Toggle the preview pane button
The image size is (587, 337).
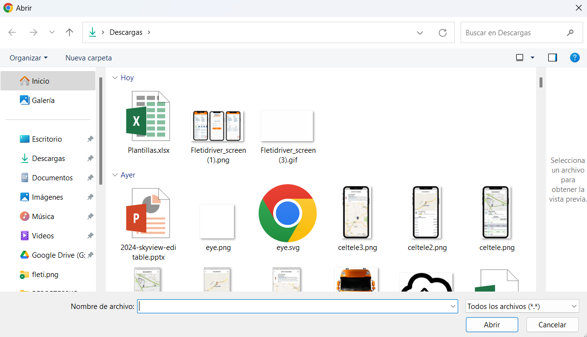[x=553, y=58]
